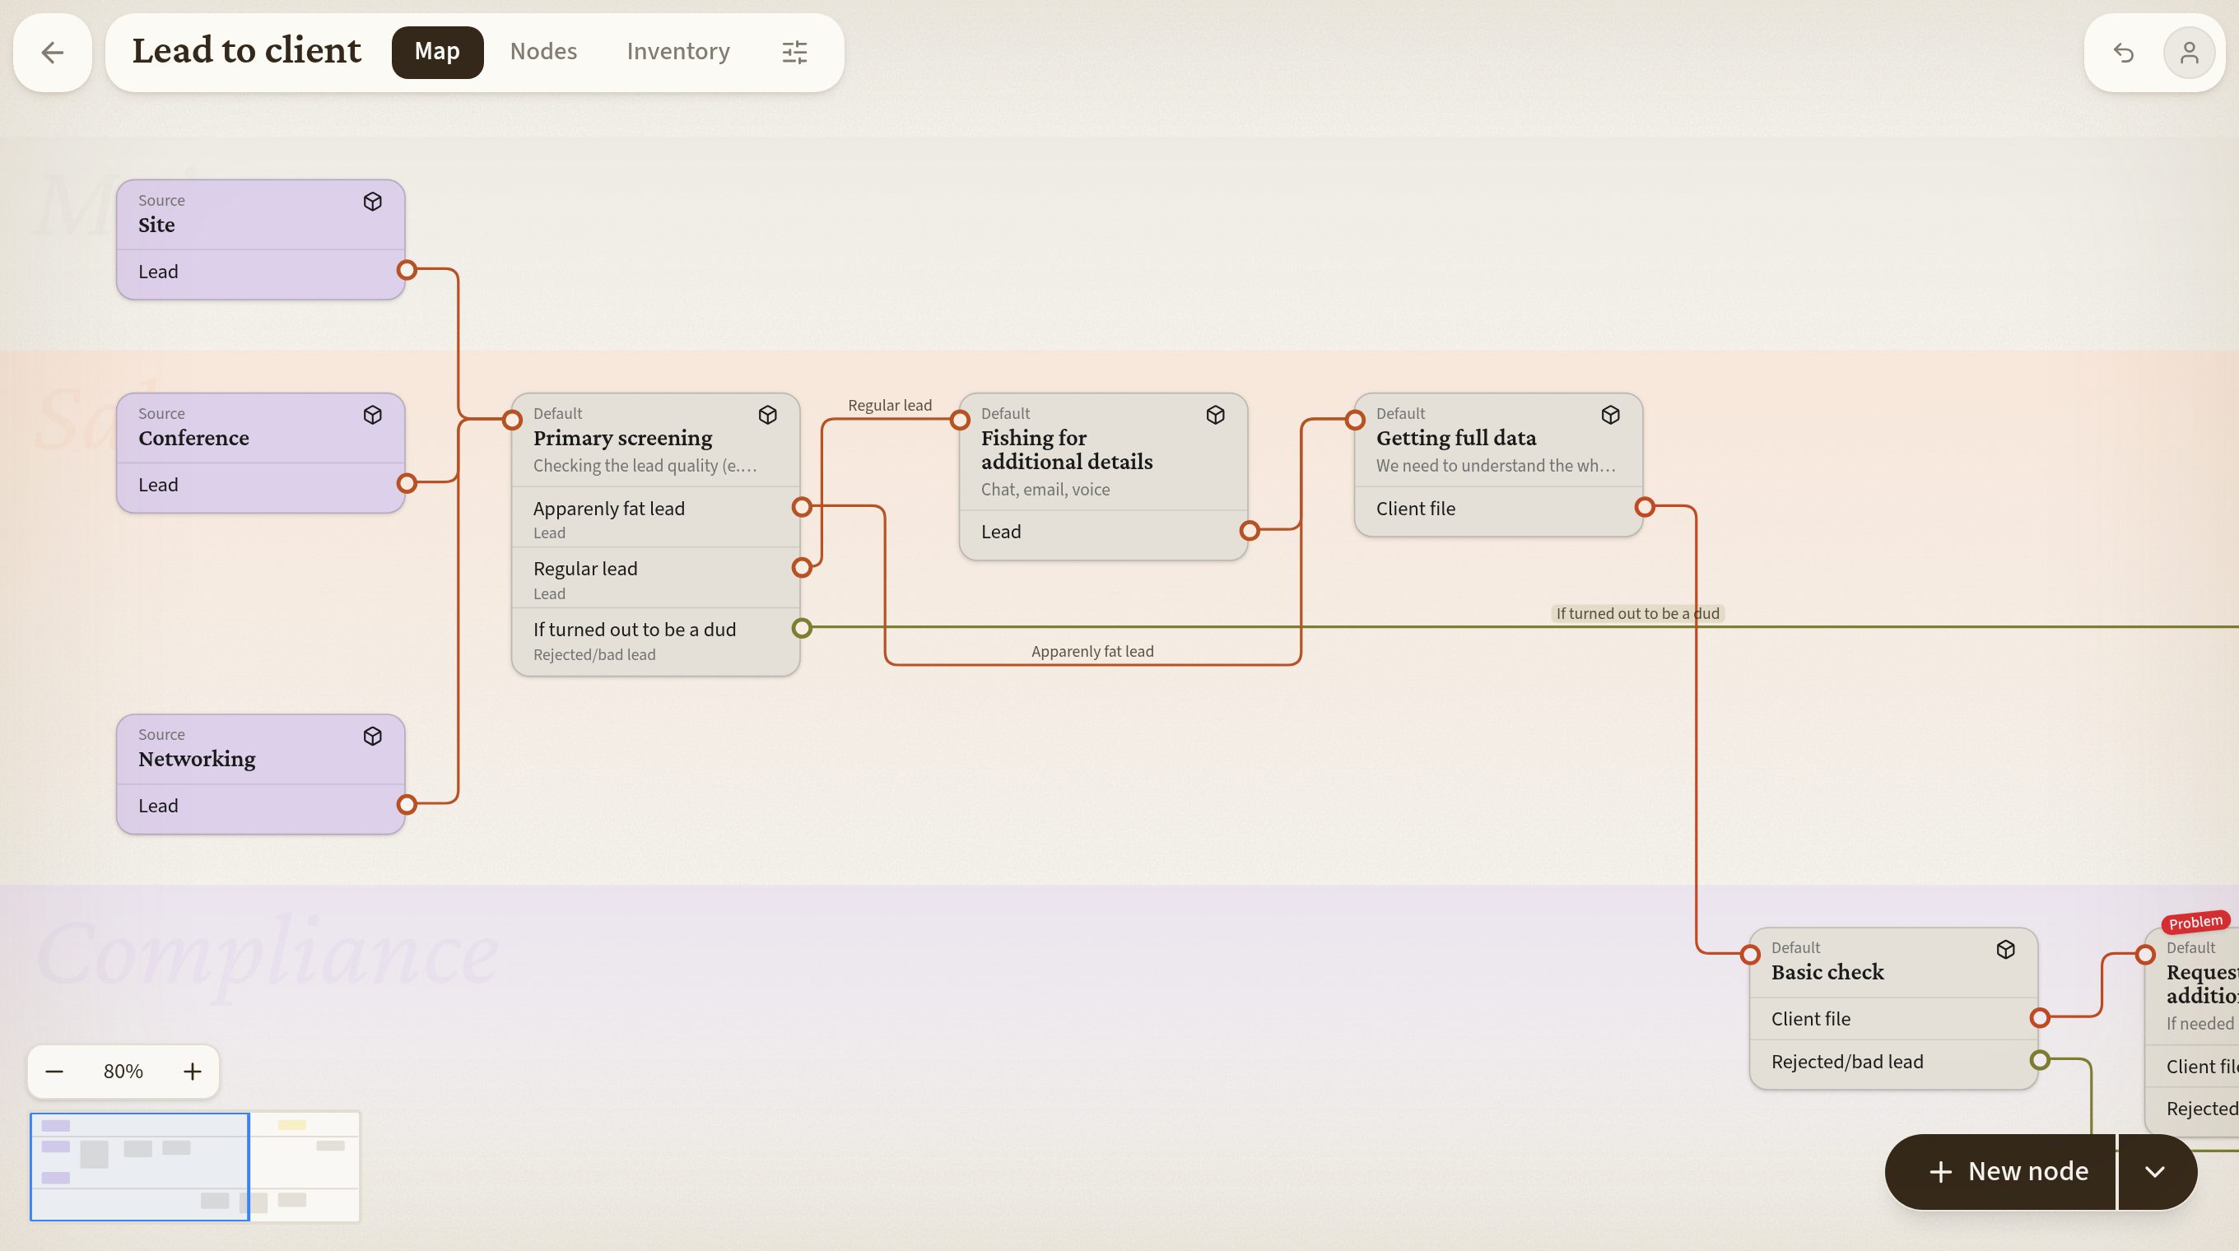The width and height of the screenshot is (2239, 1251).
Task: Click cube icon on Networking node
Action: point(373,737)
